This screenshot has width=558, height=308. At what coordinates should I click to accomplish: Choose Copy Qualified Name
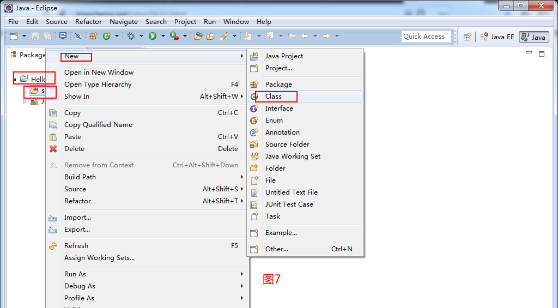(147, 125)
